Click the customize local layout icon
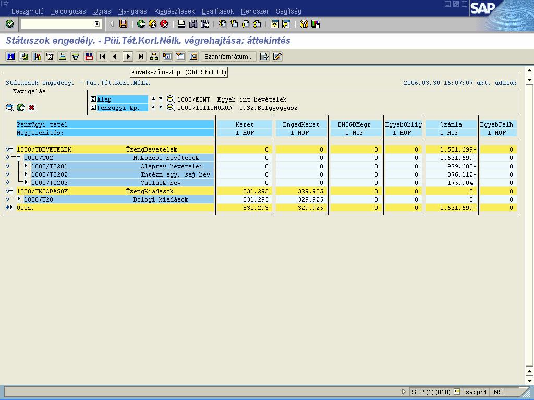Image resolution: width=534 pixels, height=400 pixels. tap(315, 24)
